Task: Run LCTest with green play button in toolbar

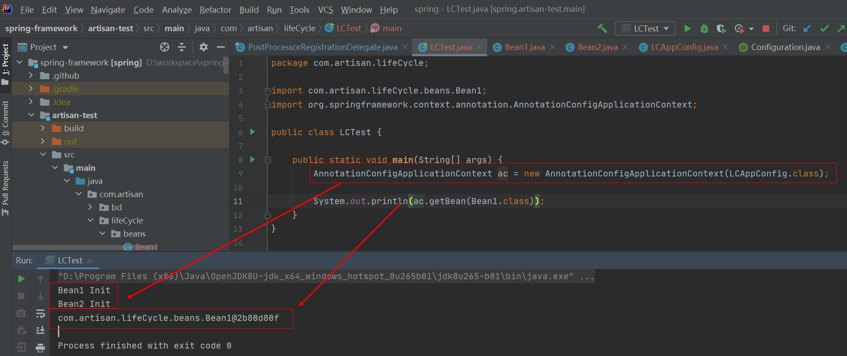Action: [687, 29]
